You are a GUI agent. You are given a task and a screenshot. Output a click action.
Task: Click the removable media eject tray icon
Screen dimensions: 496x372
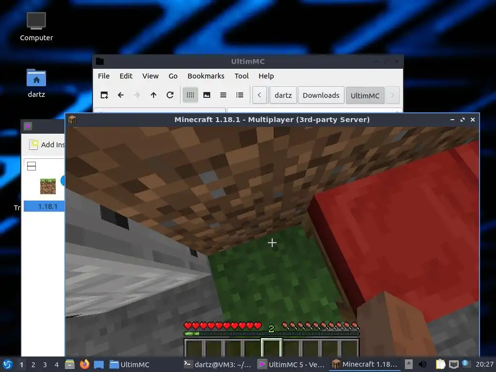[x=409, y=364]
